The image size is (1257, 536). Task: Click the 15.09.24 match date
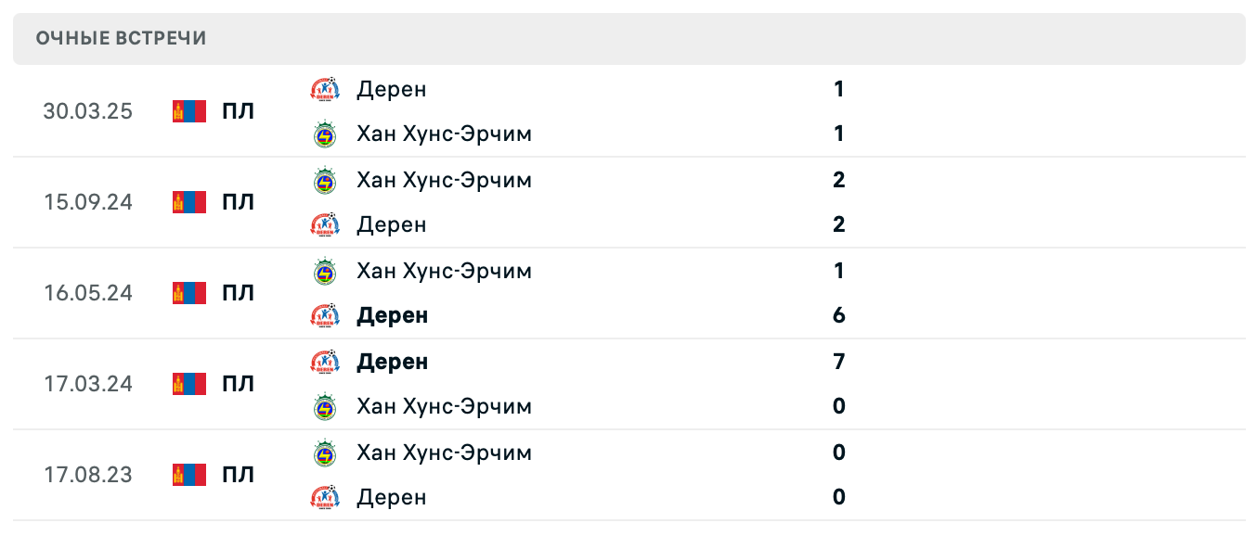tap(88, 202)
